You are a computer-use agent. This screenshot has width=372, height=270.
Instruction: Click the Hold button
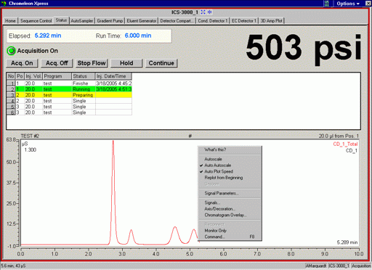point(126,63)
